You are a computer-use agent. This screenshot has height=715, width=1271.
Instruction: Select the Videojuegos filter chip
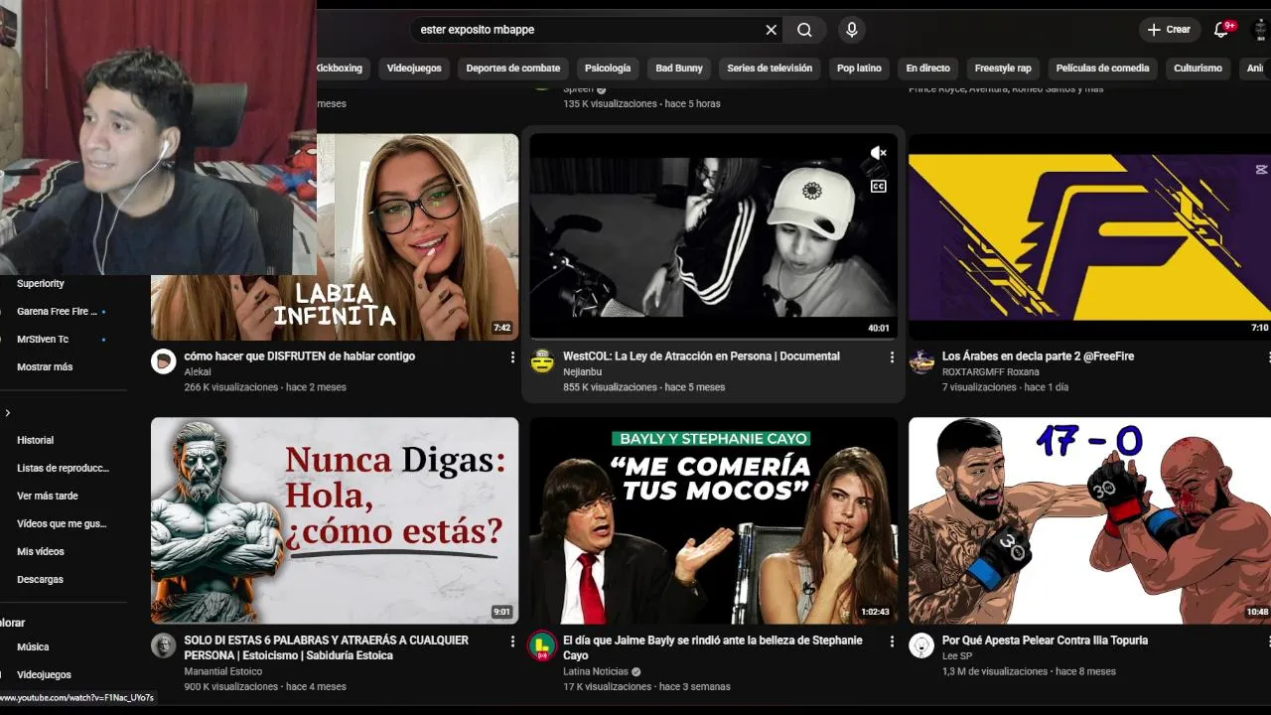click(x=414, y=69)
